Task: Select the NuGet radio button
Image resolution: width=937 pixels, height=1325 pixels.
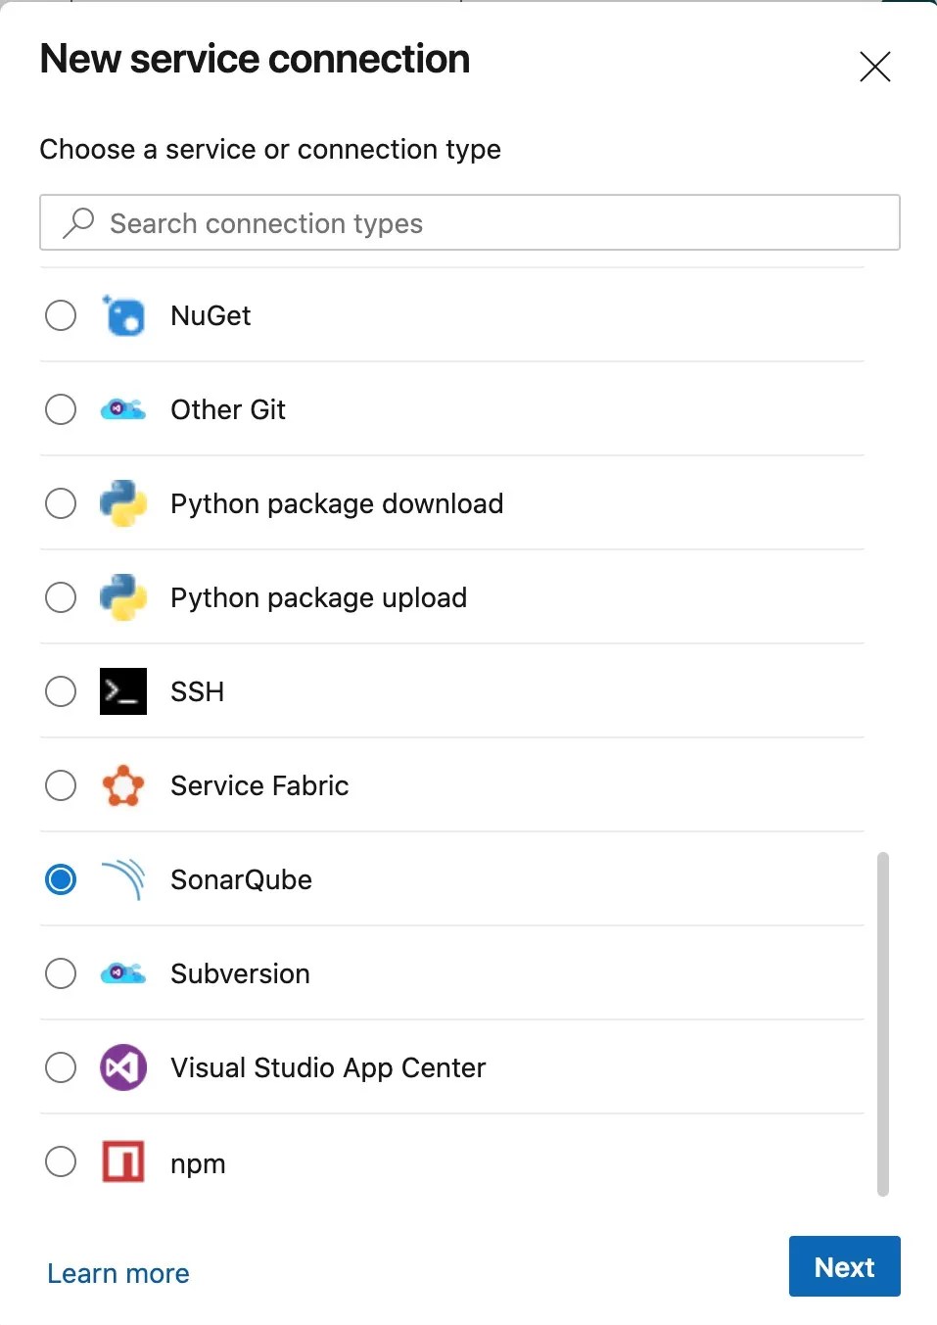Action: coord(61,315)
